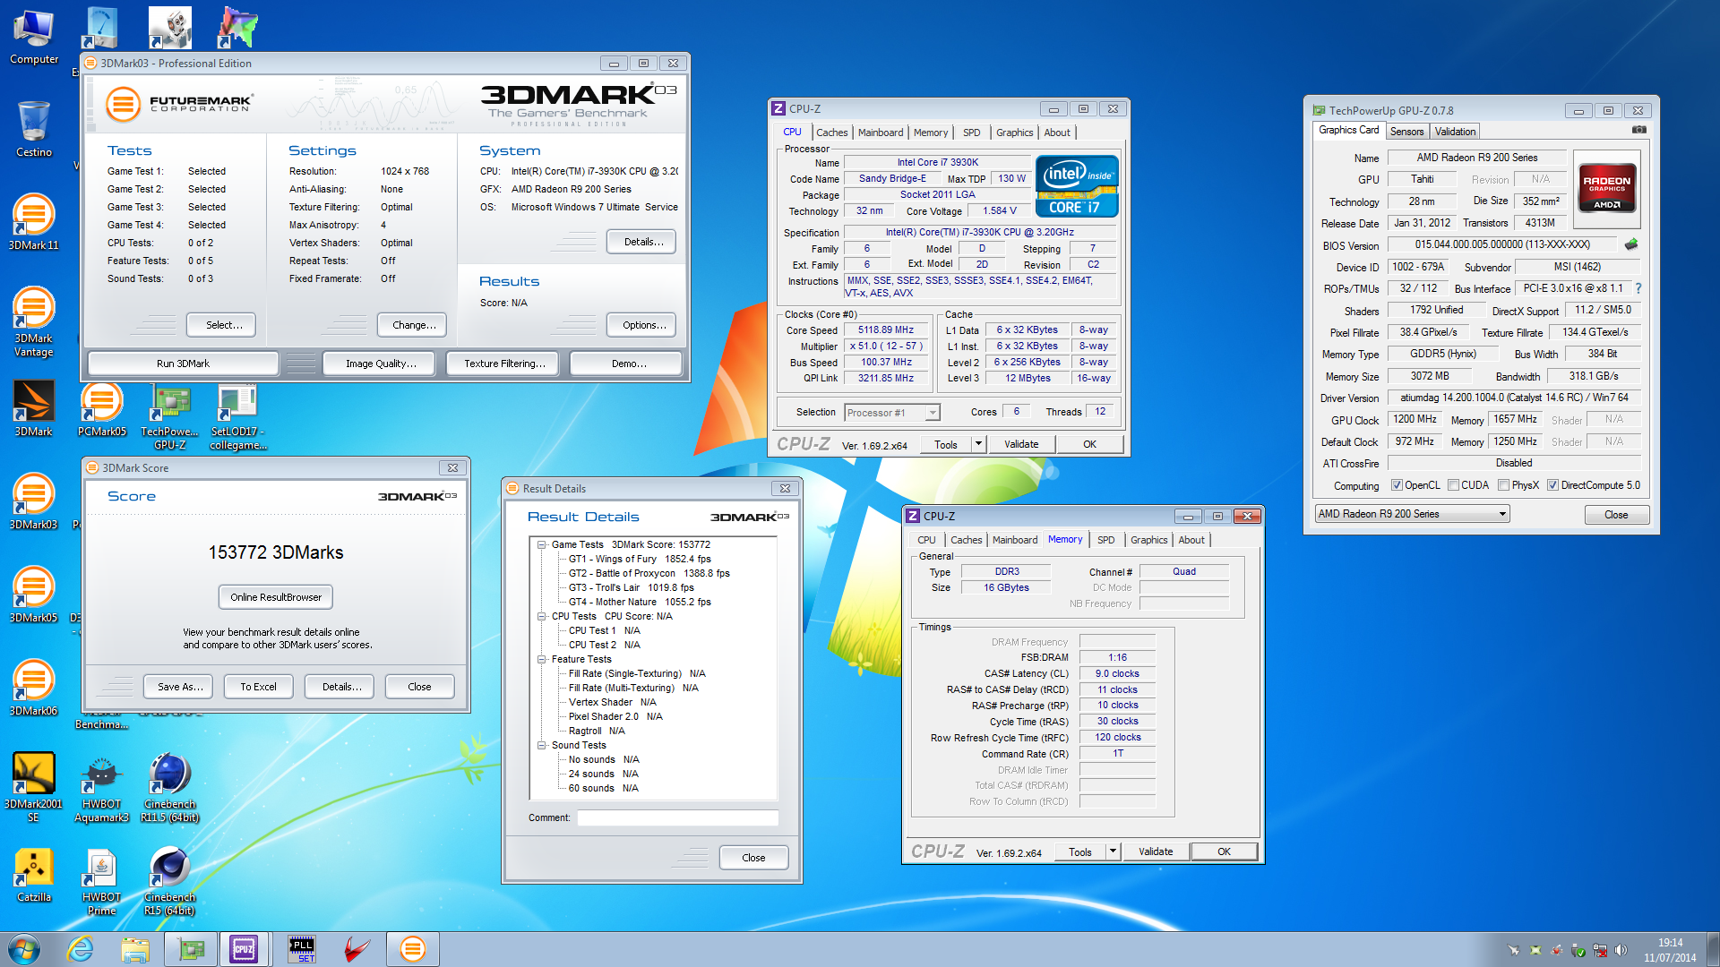
Task: Collapse the Game Tests tree node
Action: 542,544
